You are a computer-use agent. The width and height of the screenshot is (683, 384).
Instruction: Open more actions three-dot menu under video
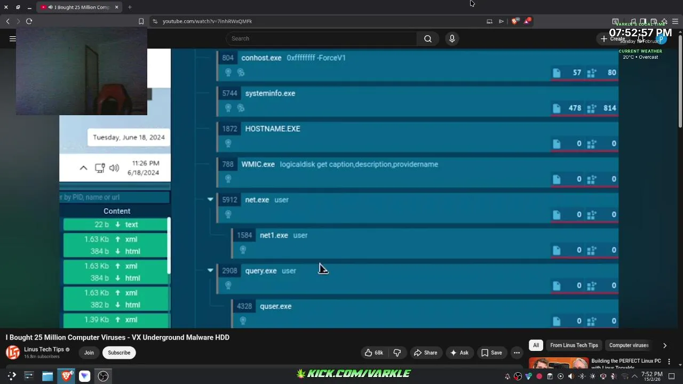(x=517, y=353)
